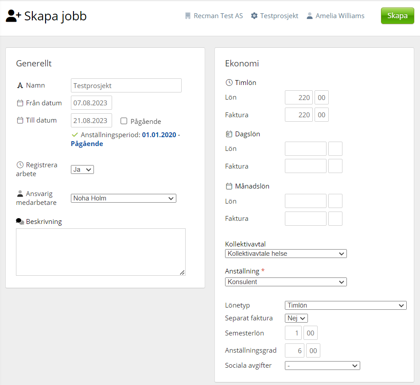Click the gear icon next to Testprosjekt

[254, 16]
